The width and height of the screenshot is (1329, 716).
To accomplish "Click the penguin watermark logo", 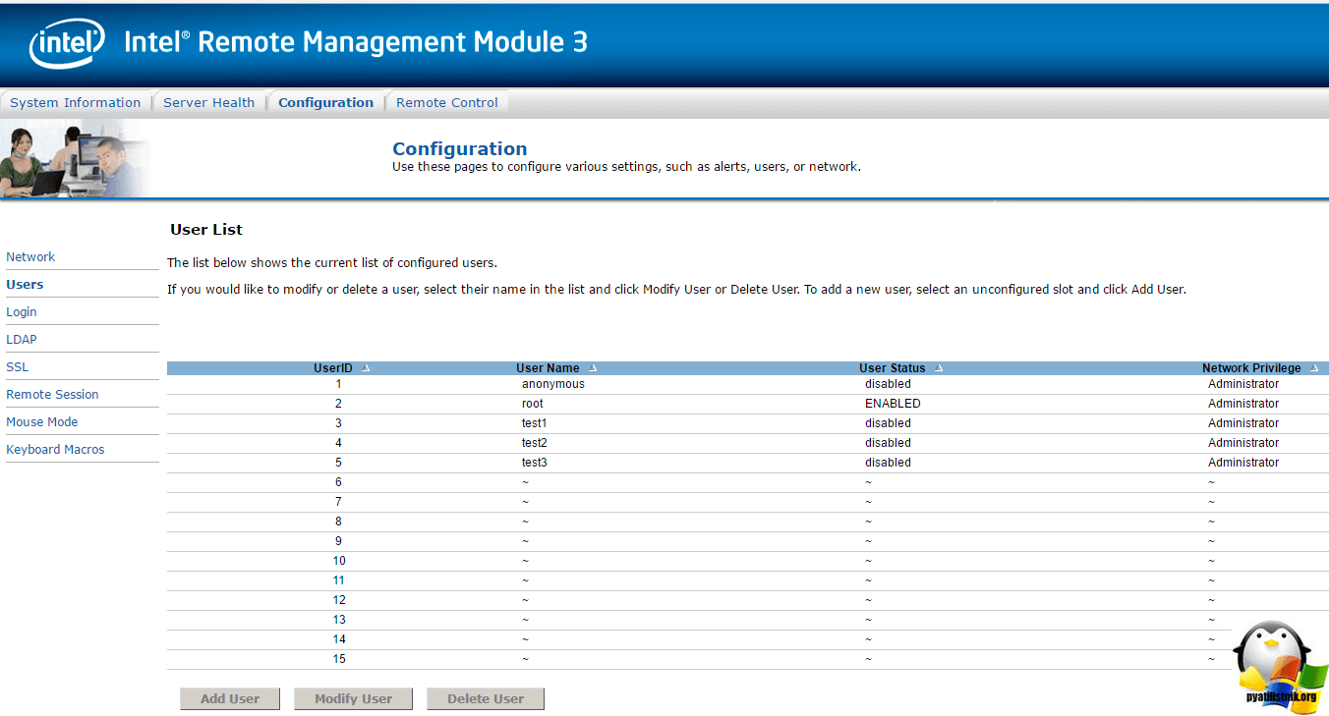I will pyautogui.click(x=1273, y=664).
